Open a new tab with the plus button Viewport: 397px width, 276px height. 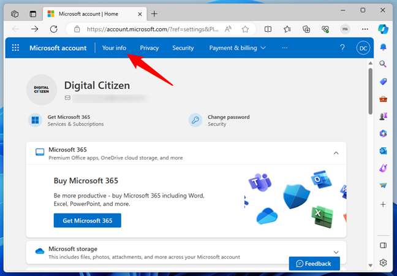154,13
